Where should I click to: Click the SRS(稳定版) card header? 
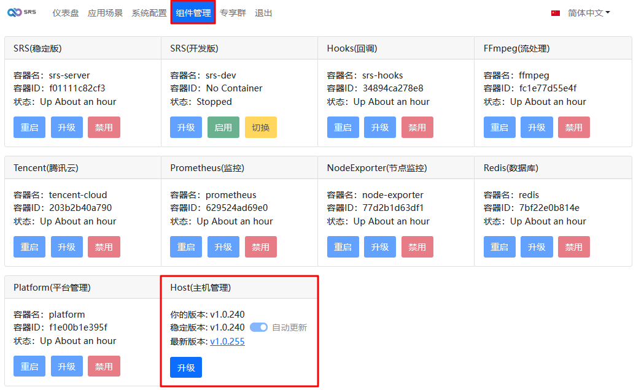[83, 48]
